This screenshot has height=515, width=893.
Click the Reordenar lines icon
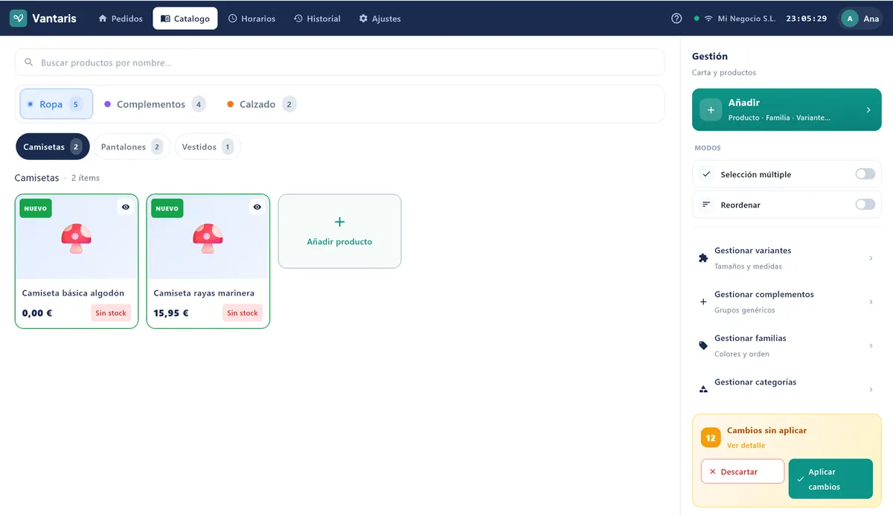706,205
